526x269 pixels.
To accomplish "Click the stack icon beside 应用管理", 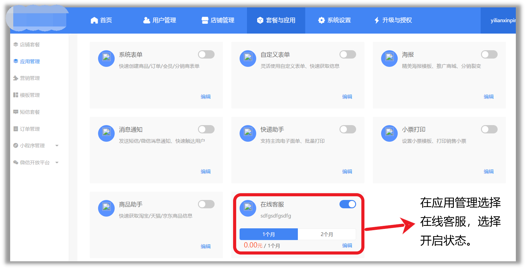I will (x=16, y=61).
